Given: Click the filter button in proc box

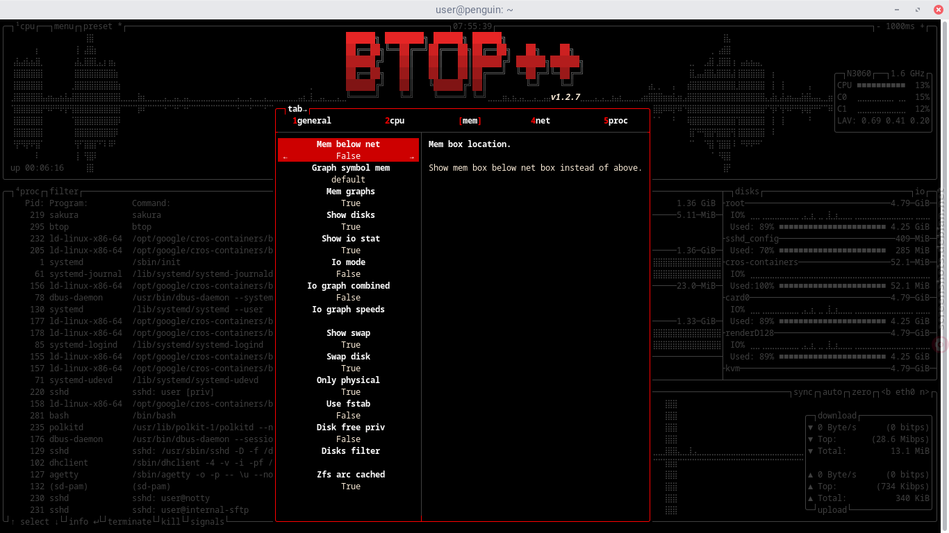Looking at the screenshot, I should coord(64,192).
